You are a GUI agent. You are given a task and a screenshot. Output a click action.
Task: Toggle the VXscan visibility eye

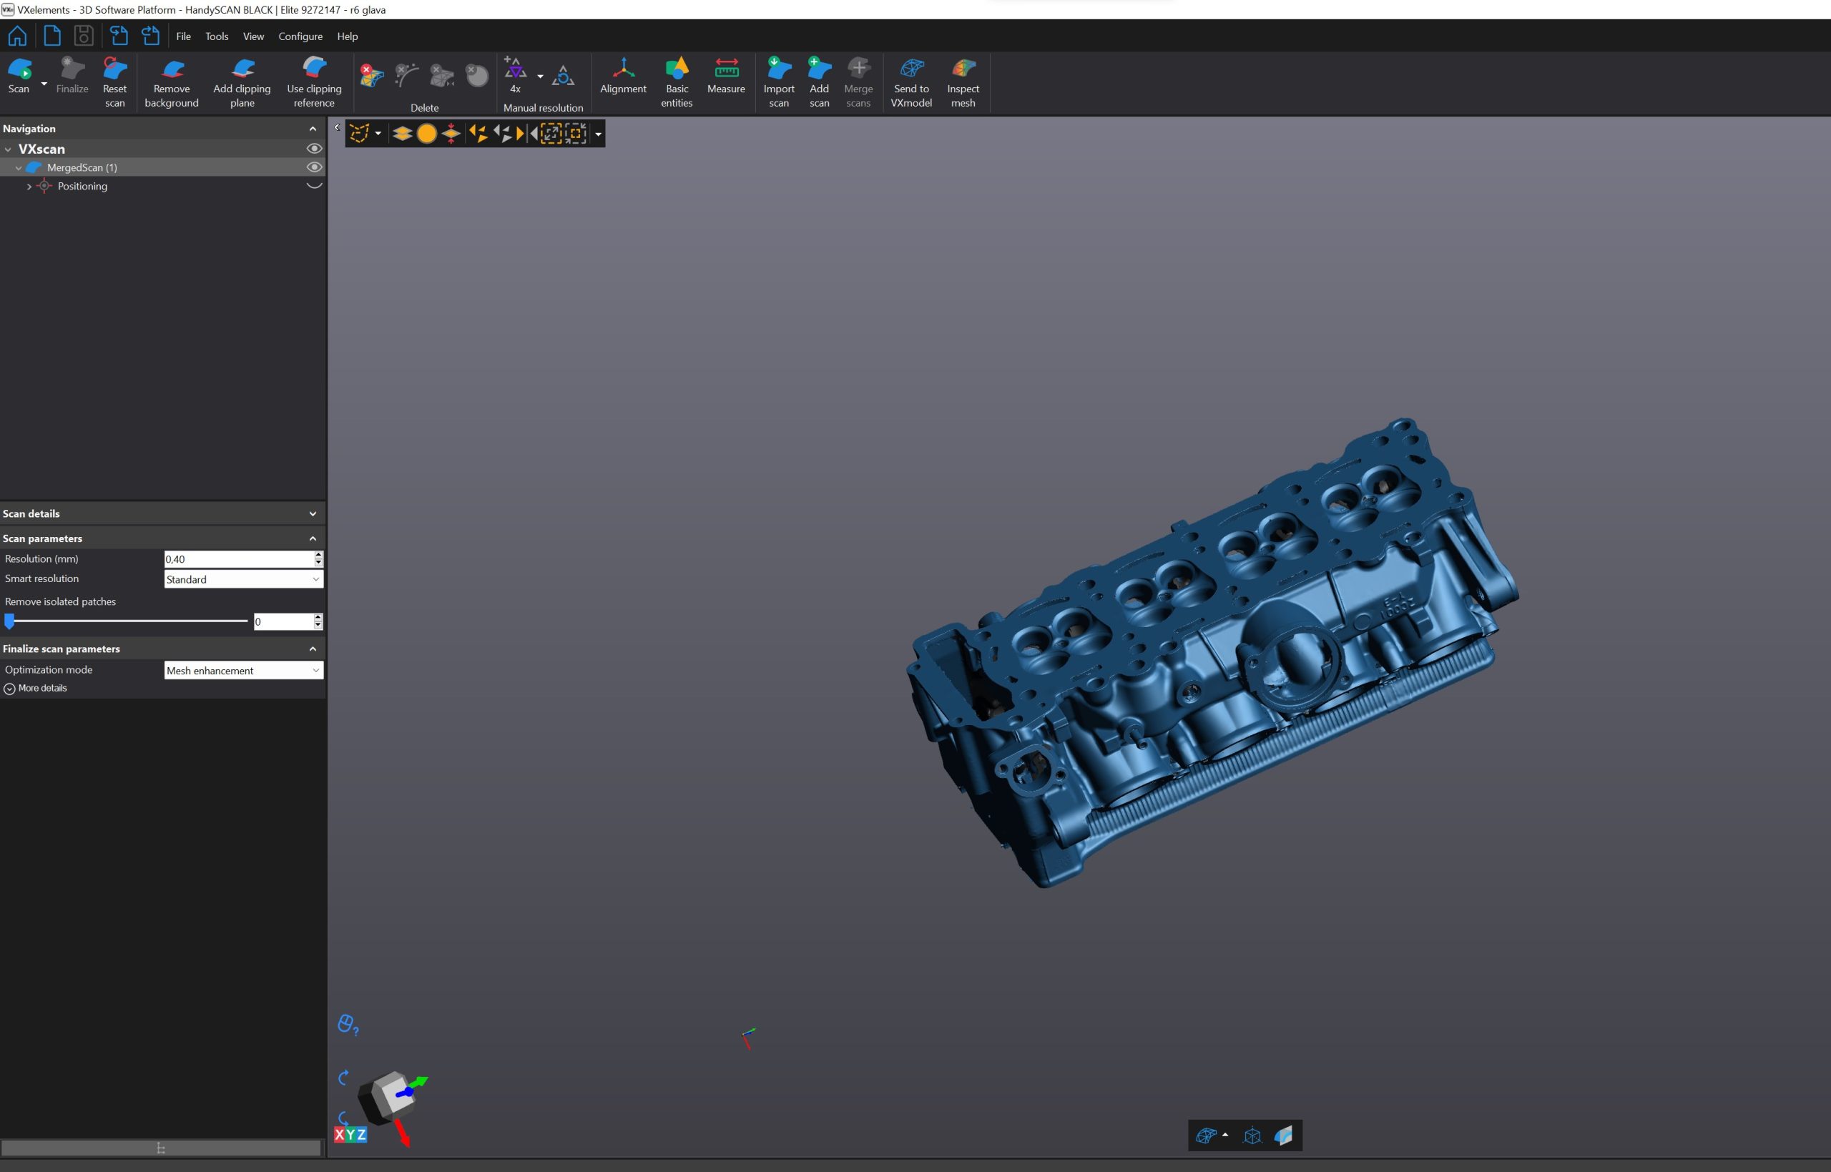314,149
